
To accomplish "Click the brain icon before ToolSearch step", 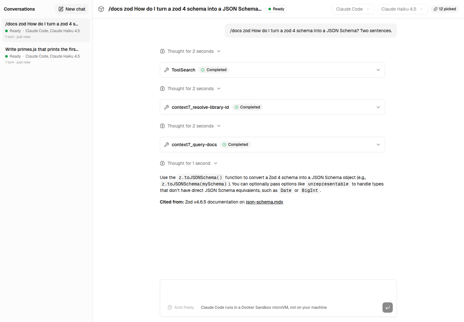I will click(x=162, y=51).
